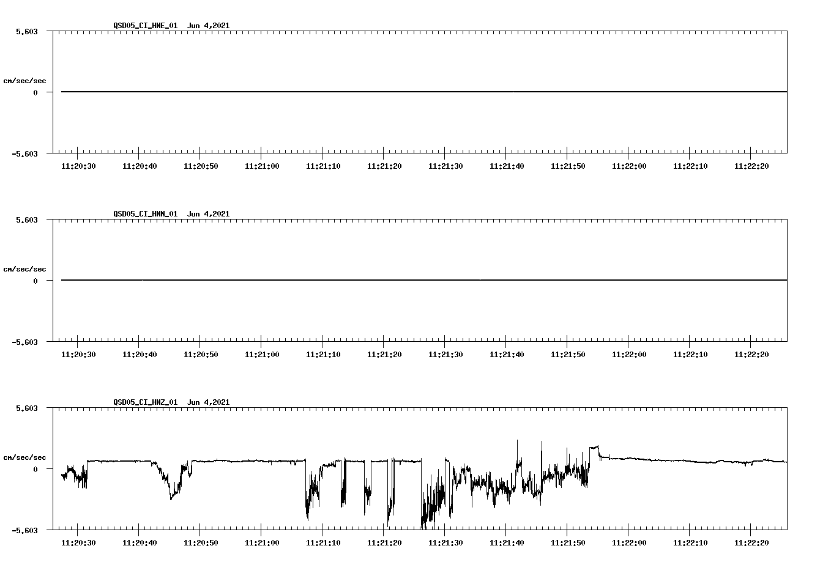Viewport: 831px width, 565px height.
Task: Click 11:20:50 time label under HNN plot
Action: pos(201,355)
